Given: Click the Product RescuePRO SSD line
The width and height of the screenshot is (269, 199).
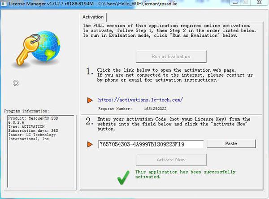Looking at the screenshot, I should click(x=33, y=118).
